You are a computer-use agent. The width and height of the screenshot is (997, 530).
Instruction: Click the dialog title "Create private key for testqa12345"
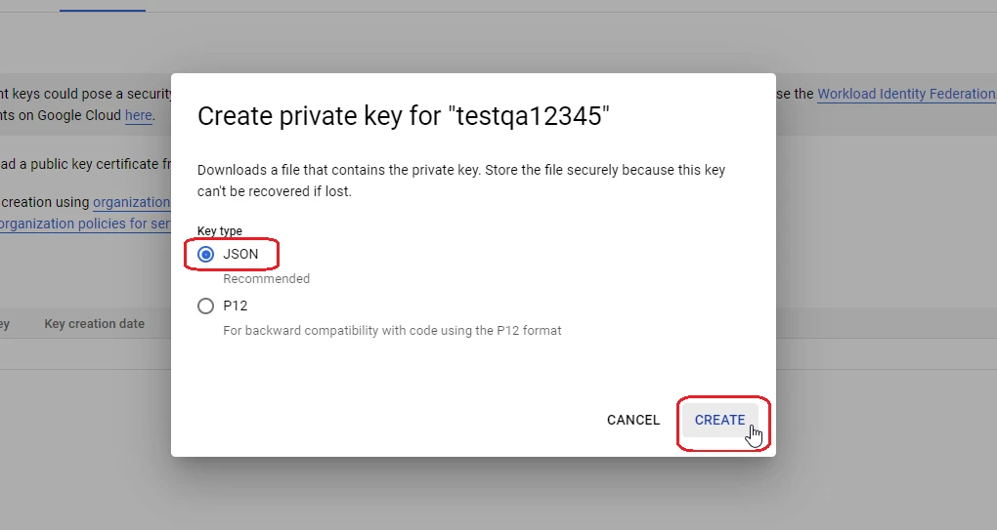[x=403, y=116]
